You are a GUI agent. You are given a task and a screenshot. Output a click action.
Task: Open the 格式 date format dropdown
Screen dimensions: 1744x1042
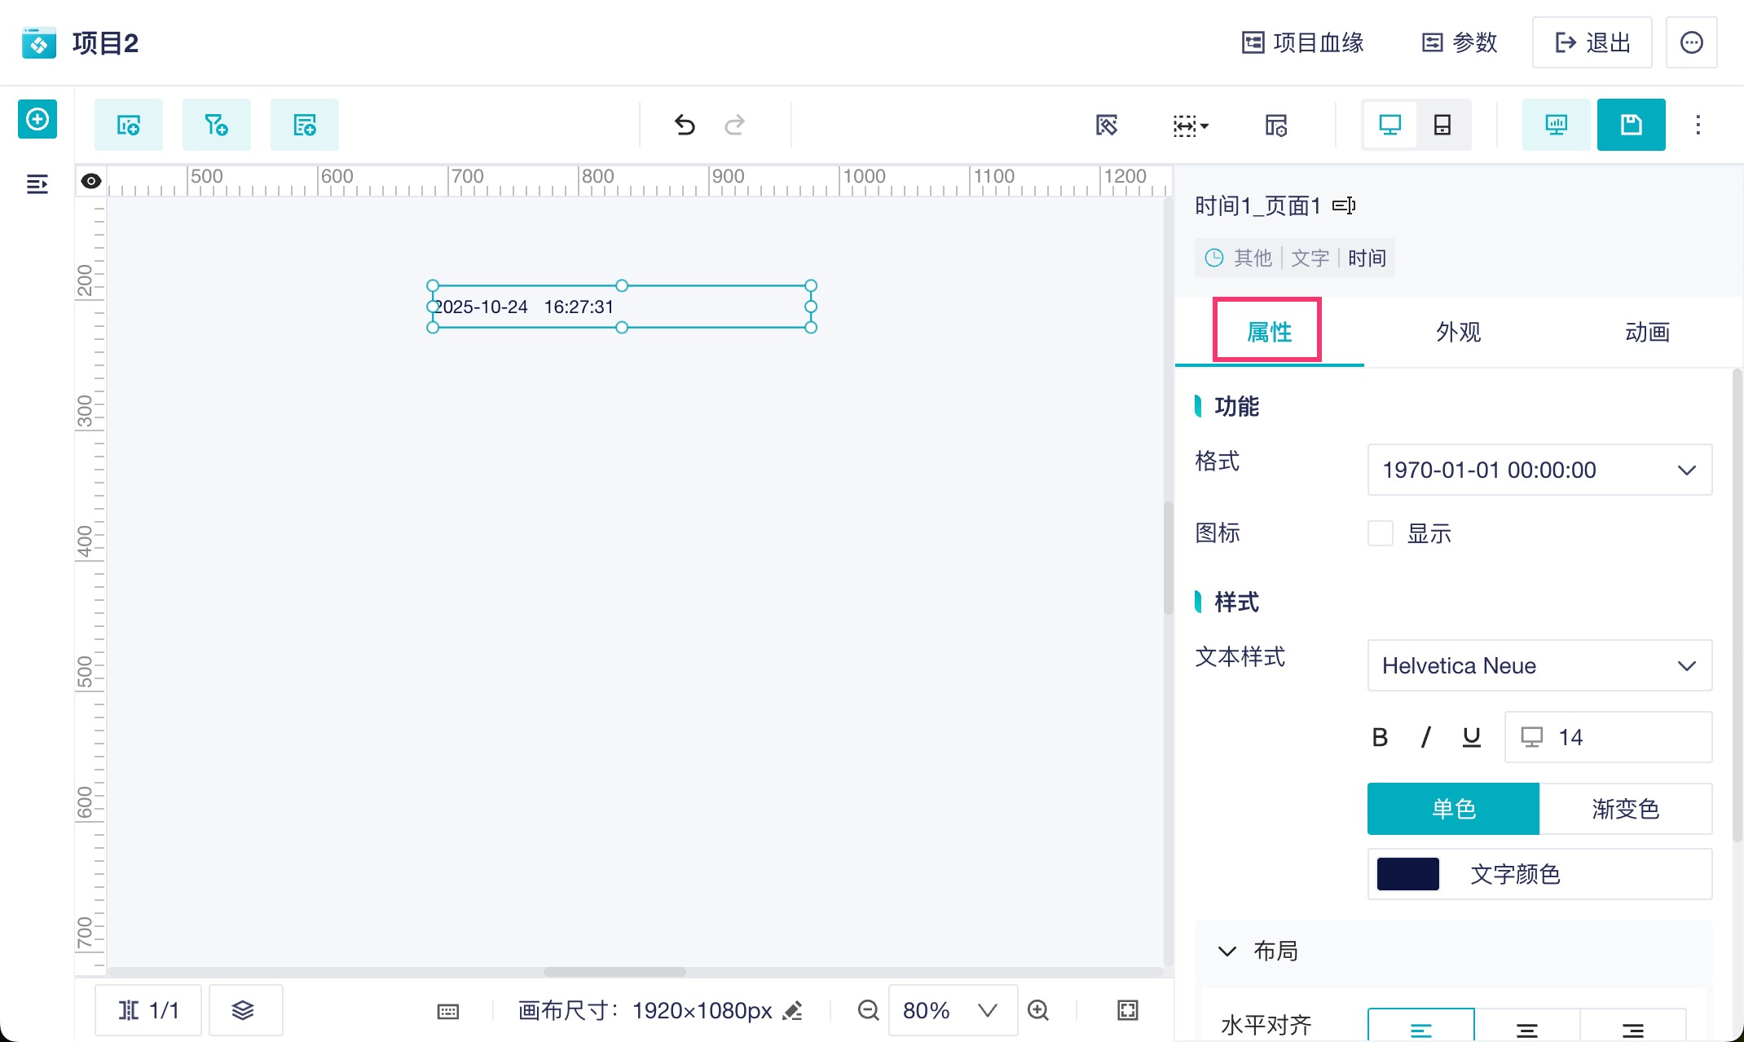pos(1539,470)
